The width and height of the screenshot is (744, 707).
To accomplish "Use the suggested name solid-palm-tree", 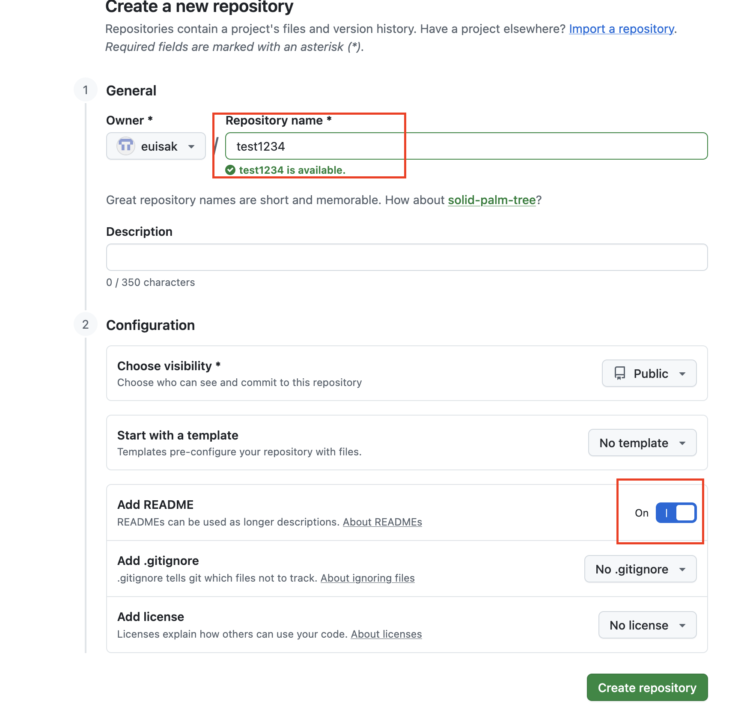I will click(492, 200).
